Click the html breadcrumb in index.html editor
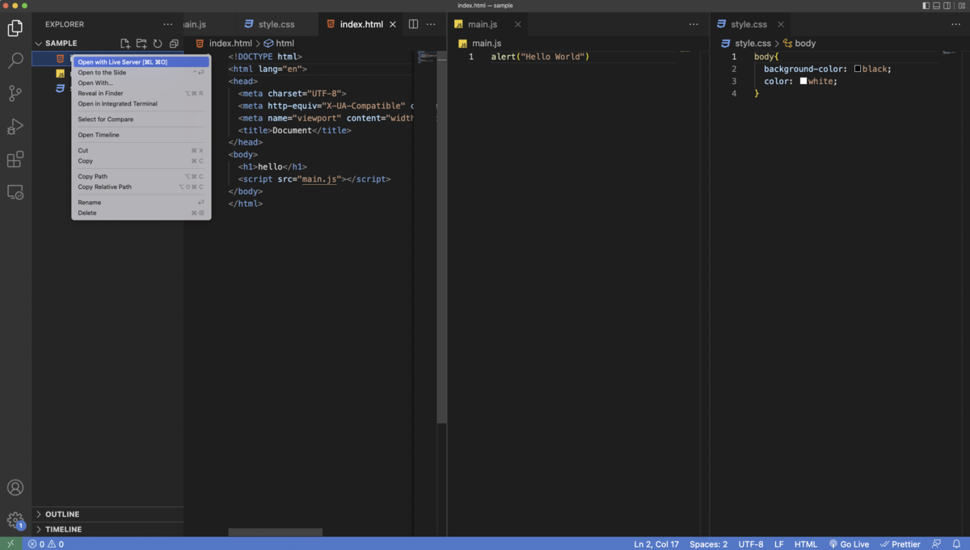The image size is (970, 550). (280, 44)
